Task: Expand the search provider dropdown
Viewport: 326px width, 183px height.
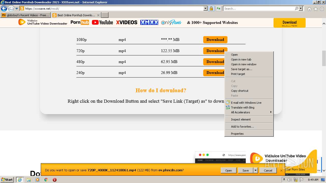Action: [x=301, y=9]
